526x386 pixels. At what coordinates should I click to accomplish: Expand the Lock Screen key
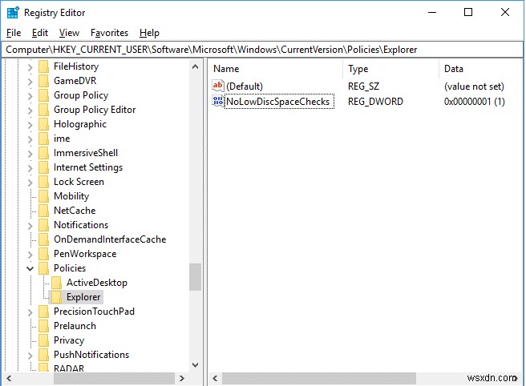pyautogui.click(x=30, y=183)
